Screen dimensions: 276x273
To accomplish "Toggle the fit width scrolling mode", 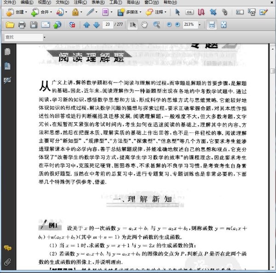I will 212,25.
